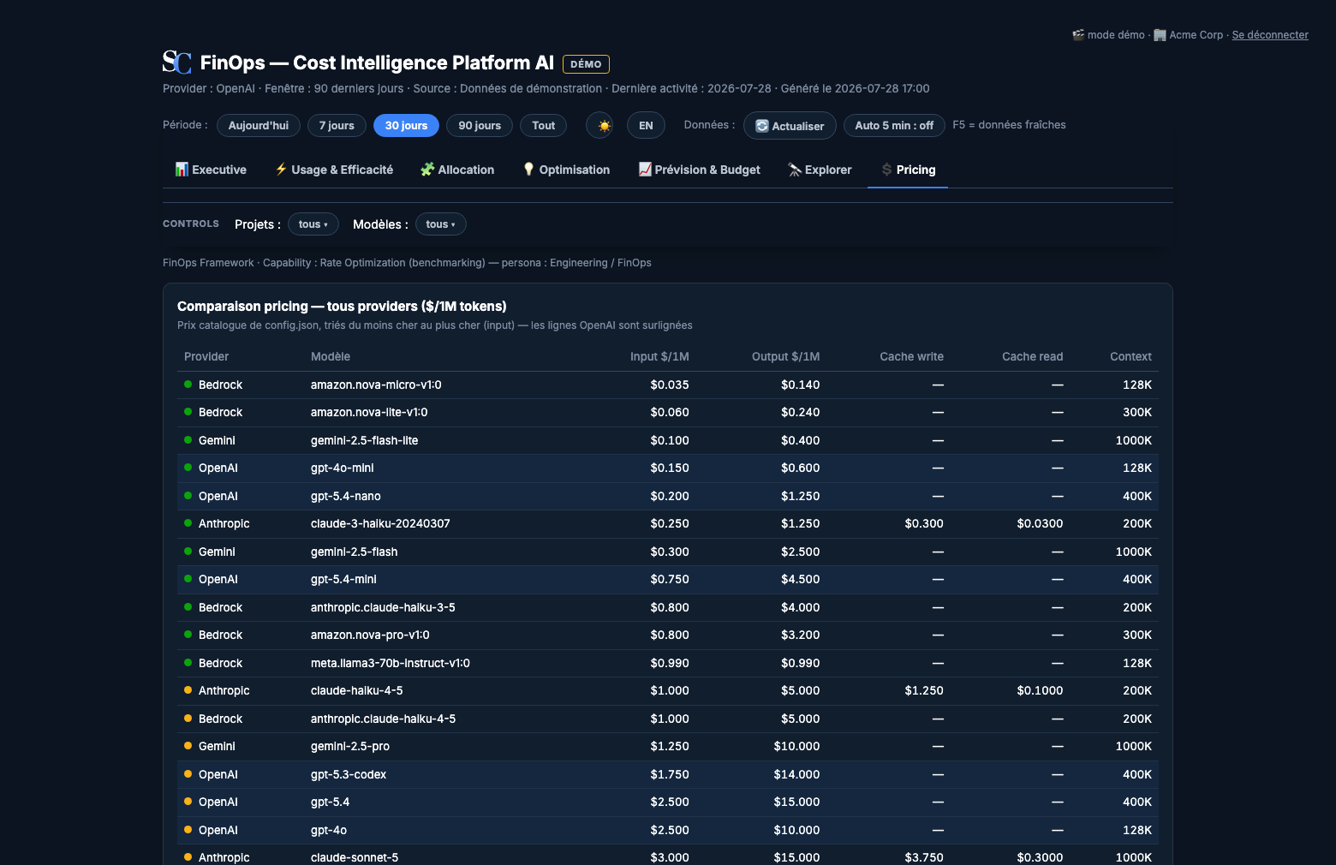
Task: Click anthropic.claude-haiku-3-5 model name
Action: (x=383, y=607)
